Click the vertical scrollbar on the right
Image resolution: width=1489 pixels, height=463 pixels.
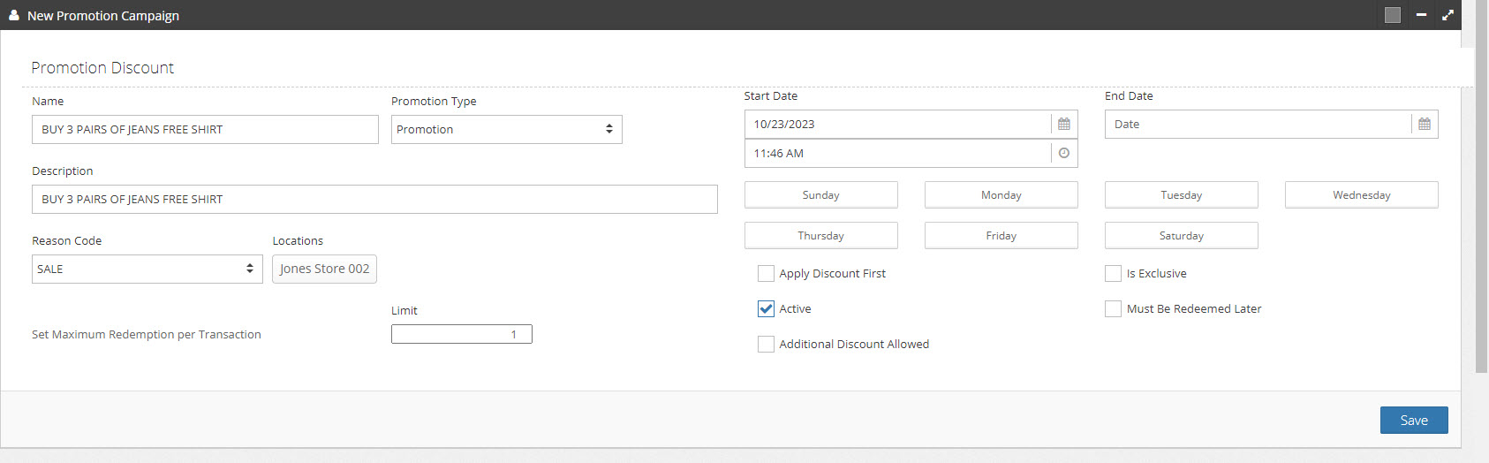1481,186
